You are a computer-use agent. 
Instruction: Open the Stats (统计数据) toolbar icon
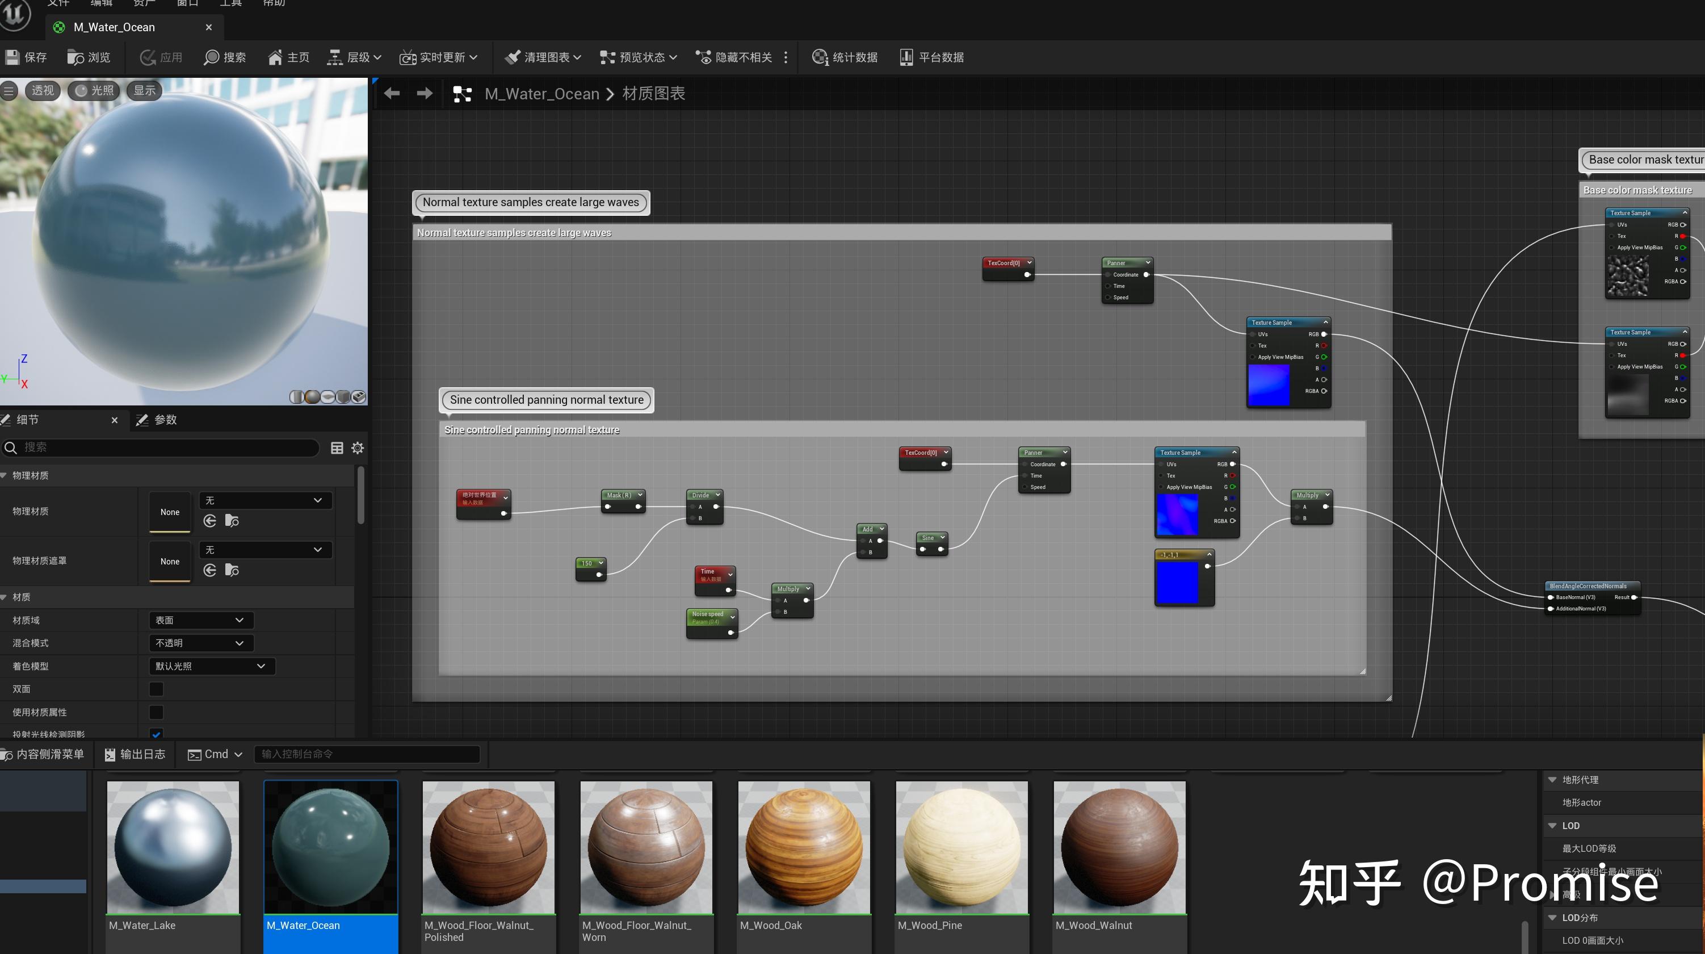820,57
